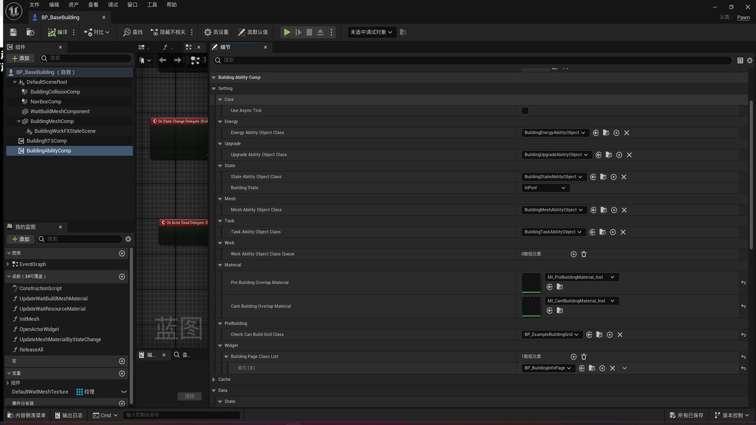This screenshot has height=425, width=756.
Task: Click the details panel search field
Action: point(472,60)
